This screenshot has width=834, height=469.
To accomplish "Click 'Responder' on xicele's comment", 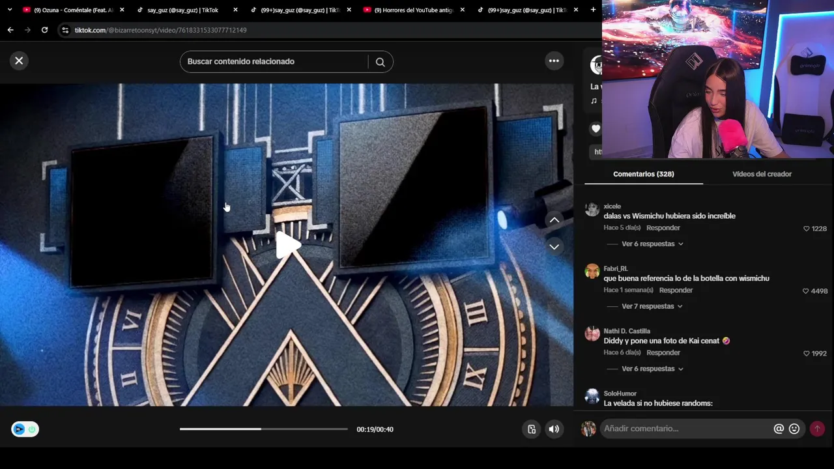I will (x=663, y=228).
